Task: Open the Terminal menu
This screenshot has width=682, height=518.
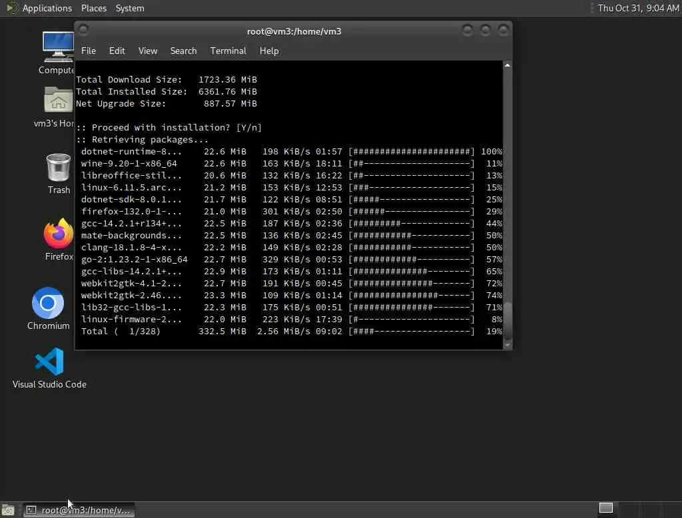Action: pos(228,51)
